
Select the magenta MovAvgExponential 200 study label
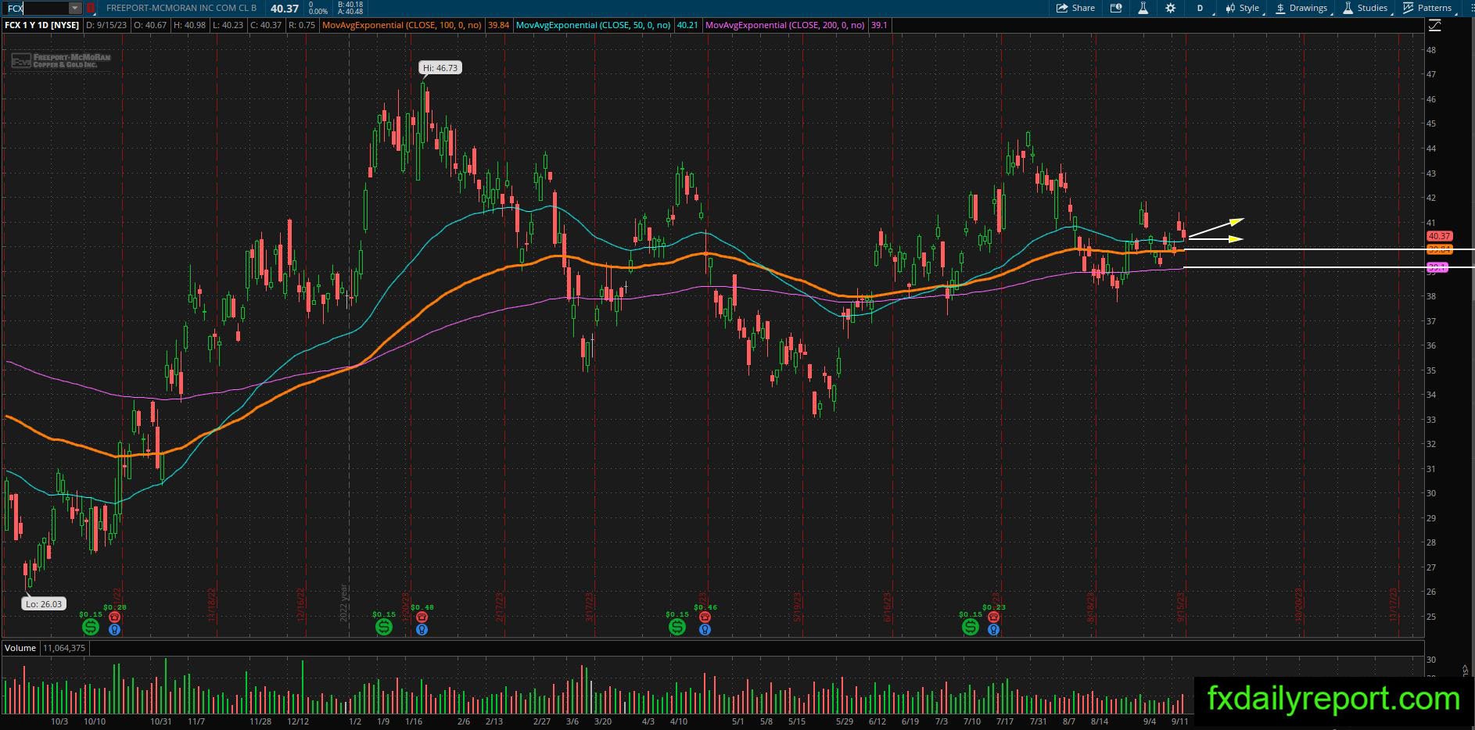click(x=785, y=25)
